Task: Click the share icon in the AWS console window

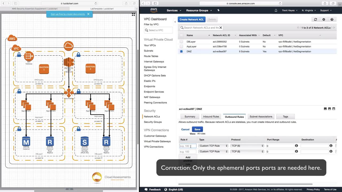Action: coord(325,3)
